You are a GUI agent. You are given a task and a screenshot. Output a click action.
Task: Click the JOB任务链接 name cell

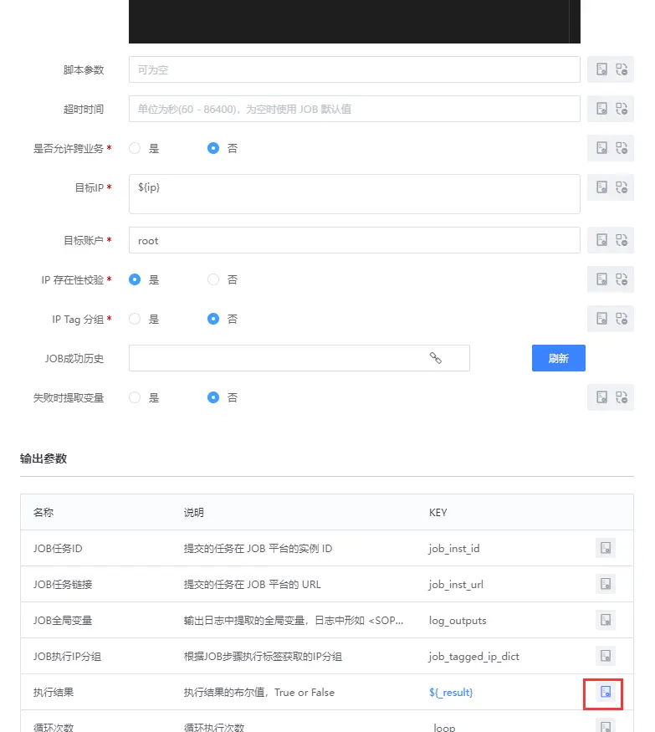[x=63, y=584]
